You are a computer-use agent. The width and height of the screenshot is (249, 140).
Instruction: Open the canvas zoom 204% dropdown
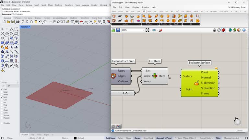click(x=143, y=30)
